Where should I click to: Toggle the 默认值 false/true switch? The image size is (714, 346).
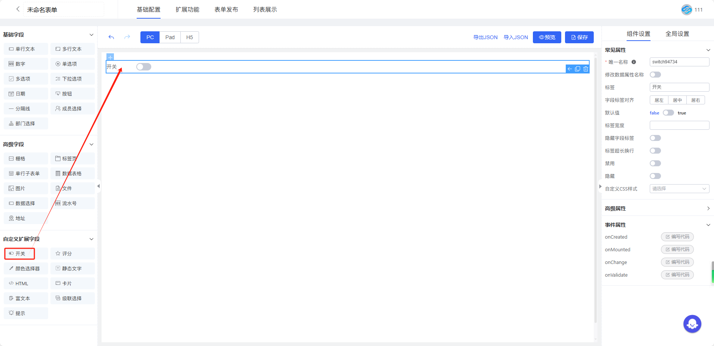tap(668, 113)
